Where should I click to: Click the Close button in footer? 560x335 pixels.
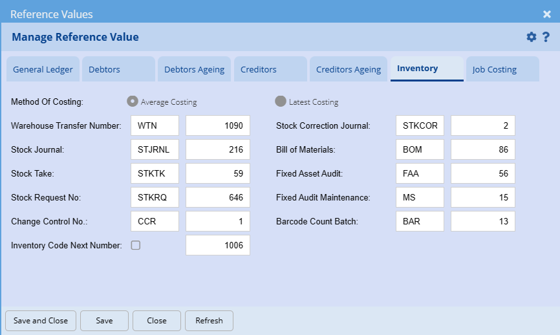pos(156,321)
